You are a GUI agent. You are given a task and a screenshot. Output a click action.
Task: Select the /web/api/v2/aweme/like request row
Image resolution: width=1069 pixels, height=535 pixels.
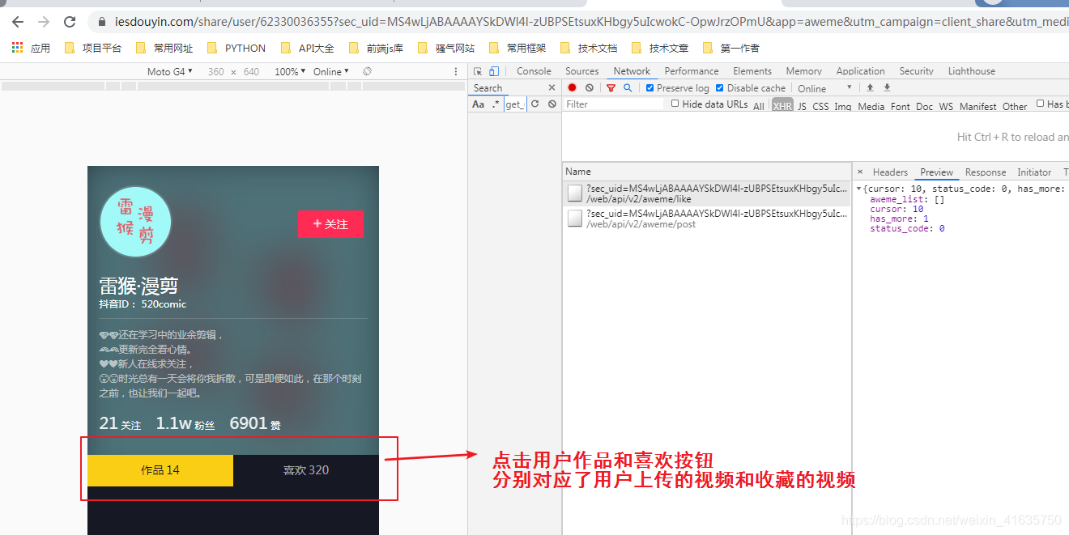point(707,193)
